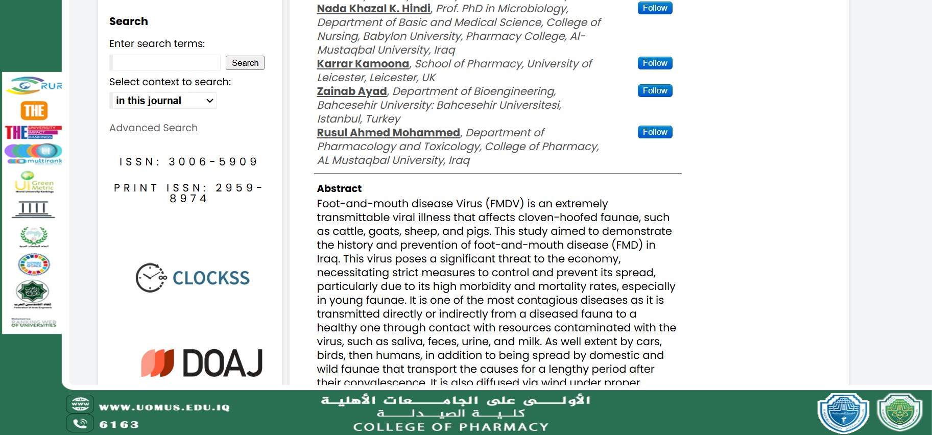The width and height of the screenshot is (932, 435).
Task: Follow author Zainab Ayad
Action: tap(655, 91)
